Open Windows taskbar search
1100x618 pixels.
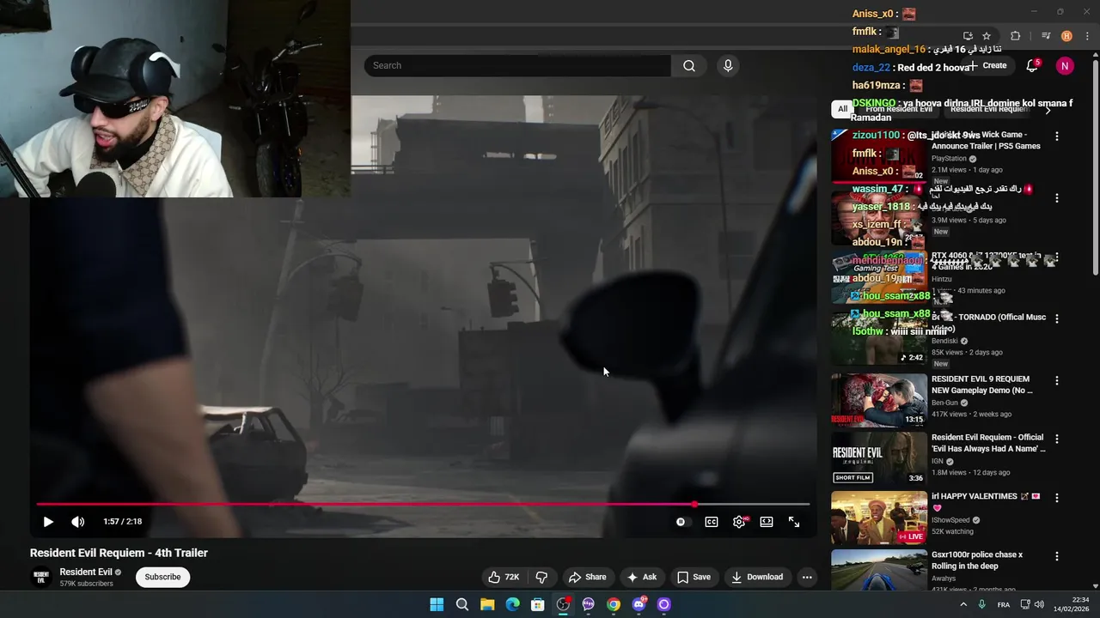[461, 604]
